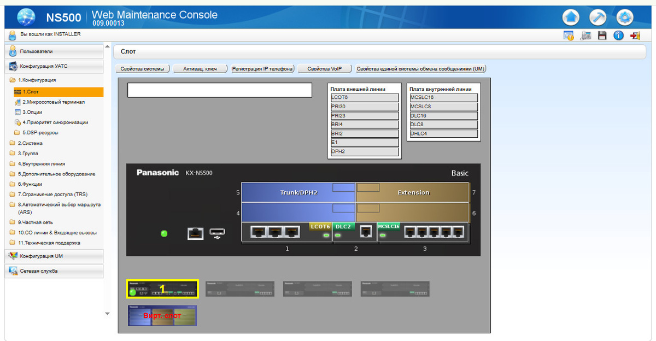Expand the 5.DSP-ресурсы folder
Screen dimensions: 656x341
point(36,133)
